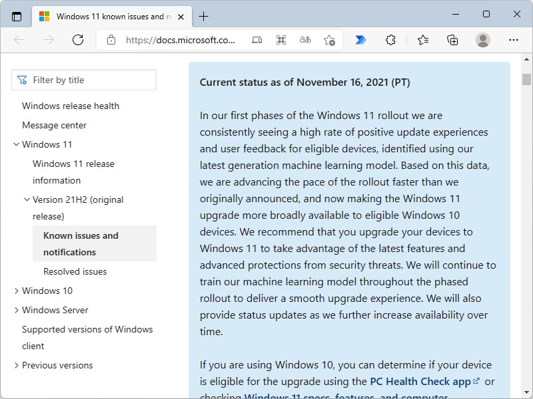
Task: Start a Web capture from the toolbar
Action: click(x=280, y=40)
